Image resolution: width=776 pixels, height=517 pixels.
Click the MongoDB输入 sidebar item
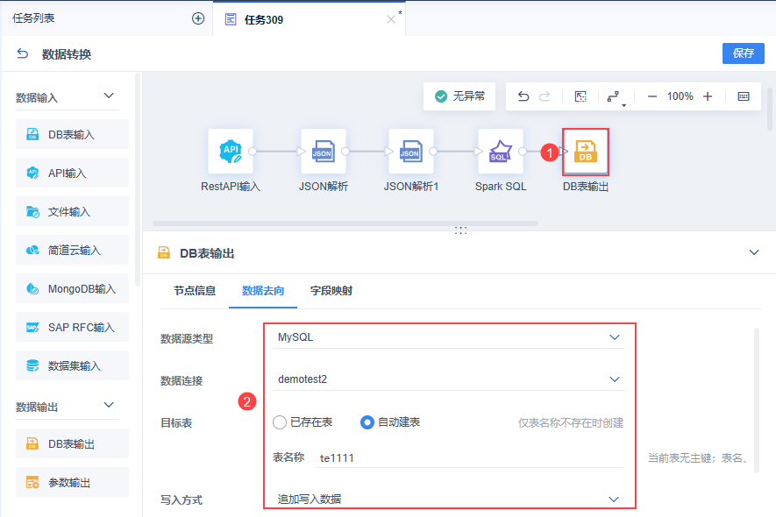72,289
